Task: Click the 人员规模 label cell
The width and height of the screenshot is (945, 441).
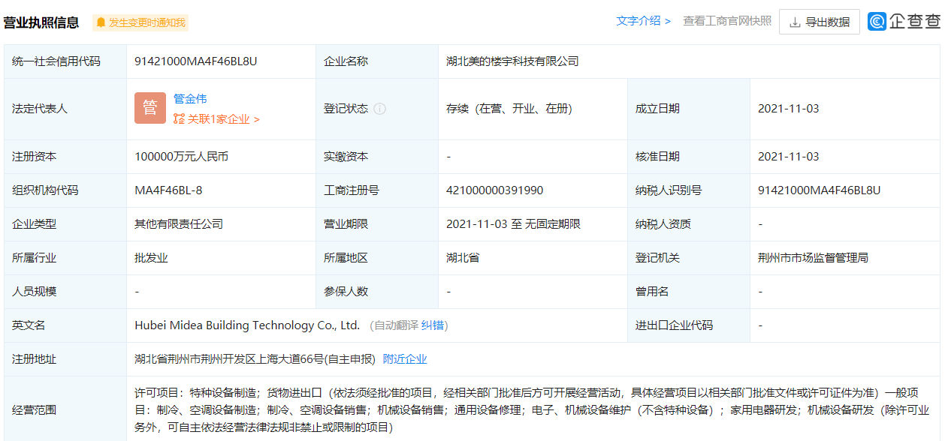Action: [65, 292]
